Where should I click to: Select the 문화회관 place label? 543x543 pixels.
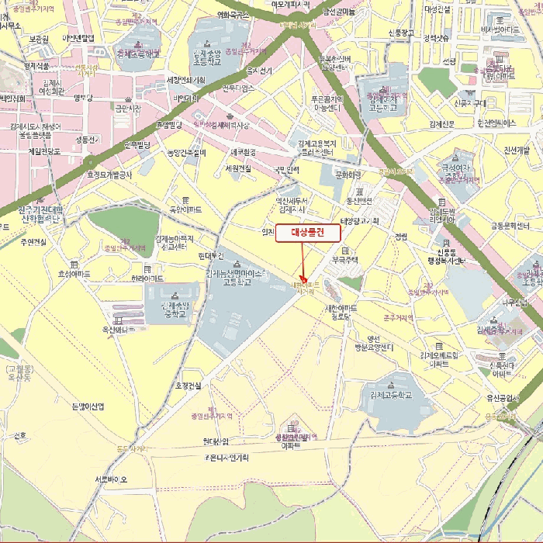[x=348, y=175]
